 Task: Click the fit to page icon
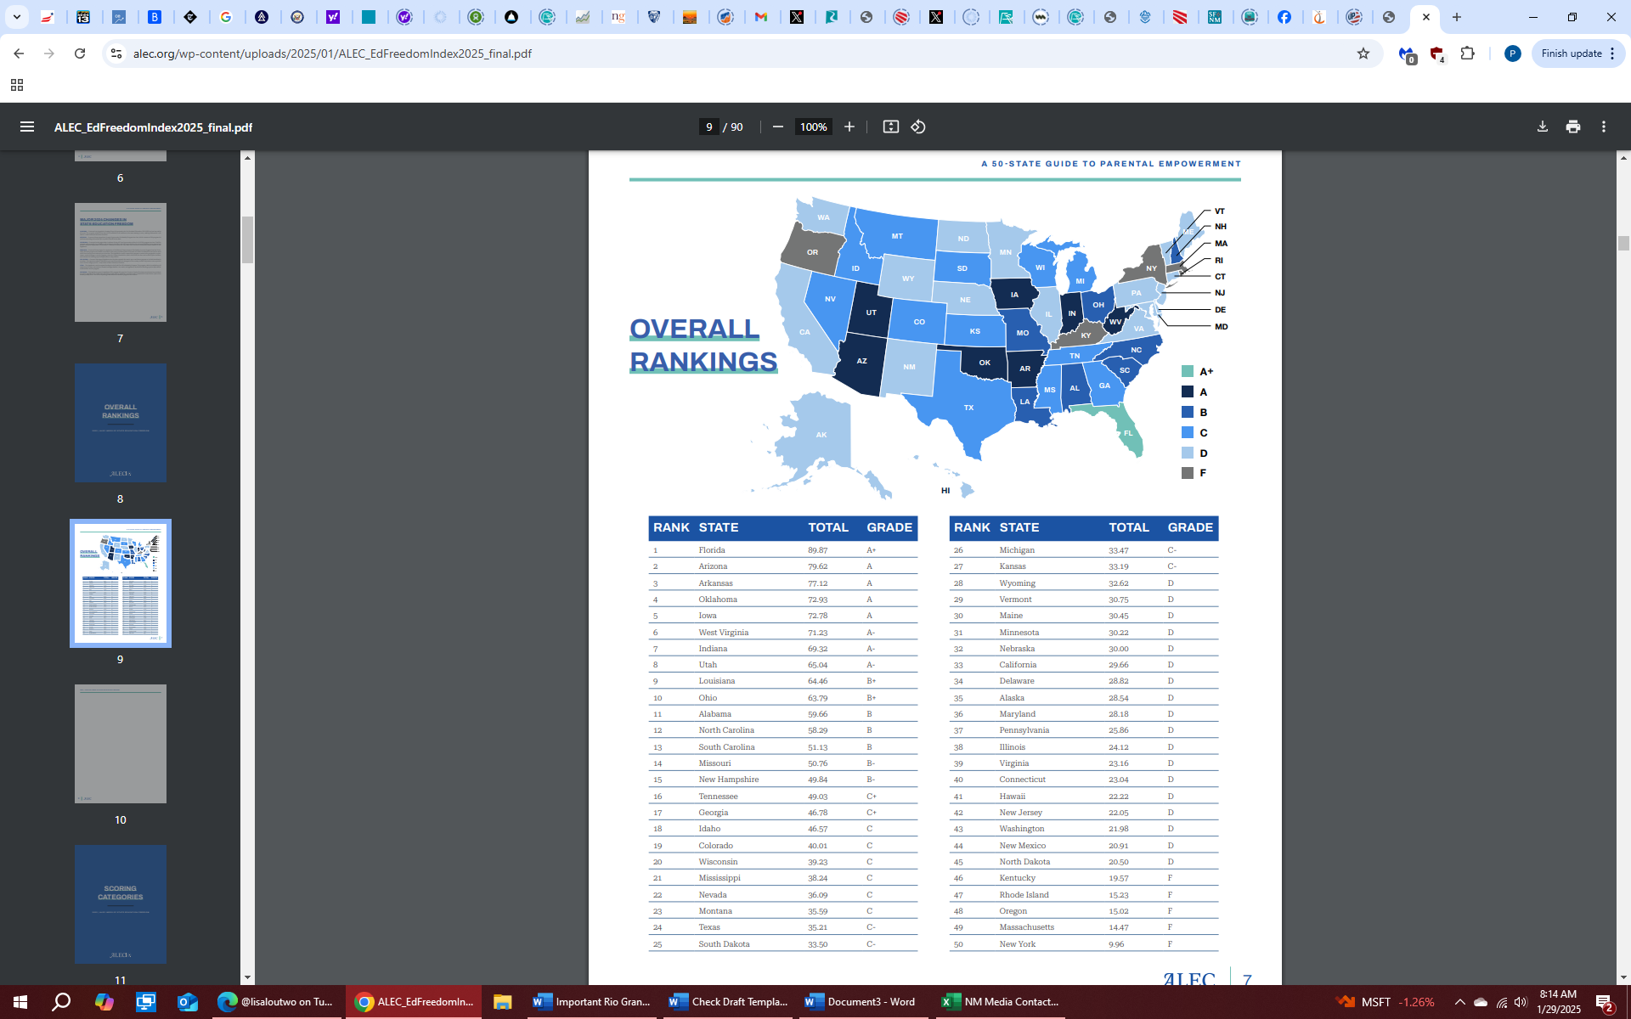tap(890, 127)
